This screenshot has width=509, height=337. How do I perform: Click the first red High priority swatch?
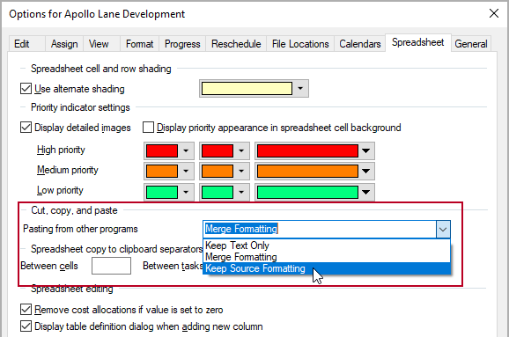[x=162, y=150]
